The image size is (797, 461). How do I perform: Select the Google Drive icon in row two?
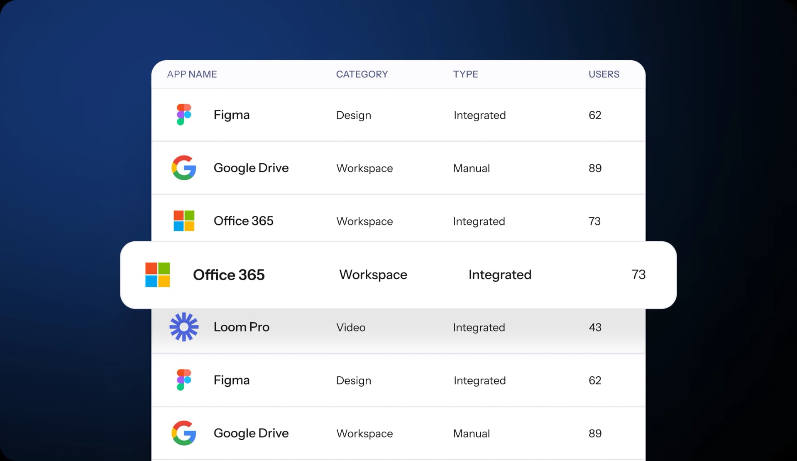(184, 168)
